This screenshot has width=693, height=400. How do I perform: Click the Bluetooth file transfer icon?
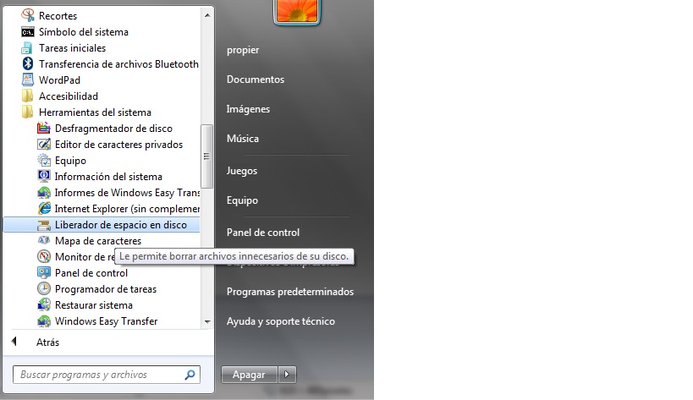pyautogui.click(x=28, y=63)
